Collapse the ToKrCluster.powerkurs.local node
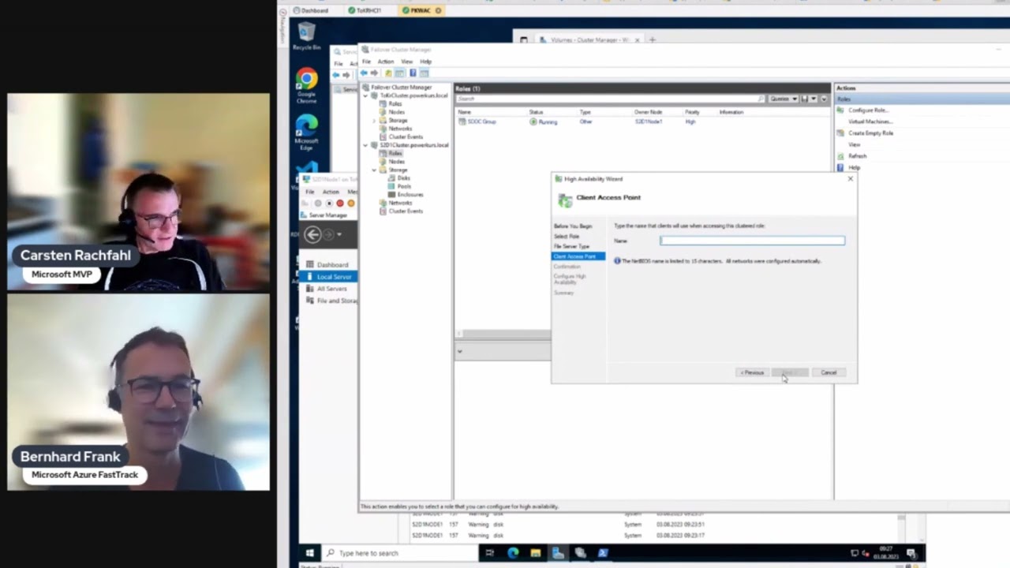 coord(365,95)
